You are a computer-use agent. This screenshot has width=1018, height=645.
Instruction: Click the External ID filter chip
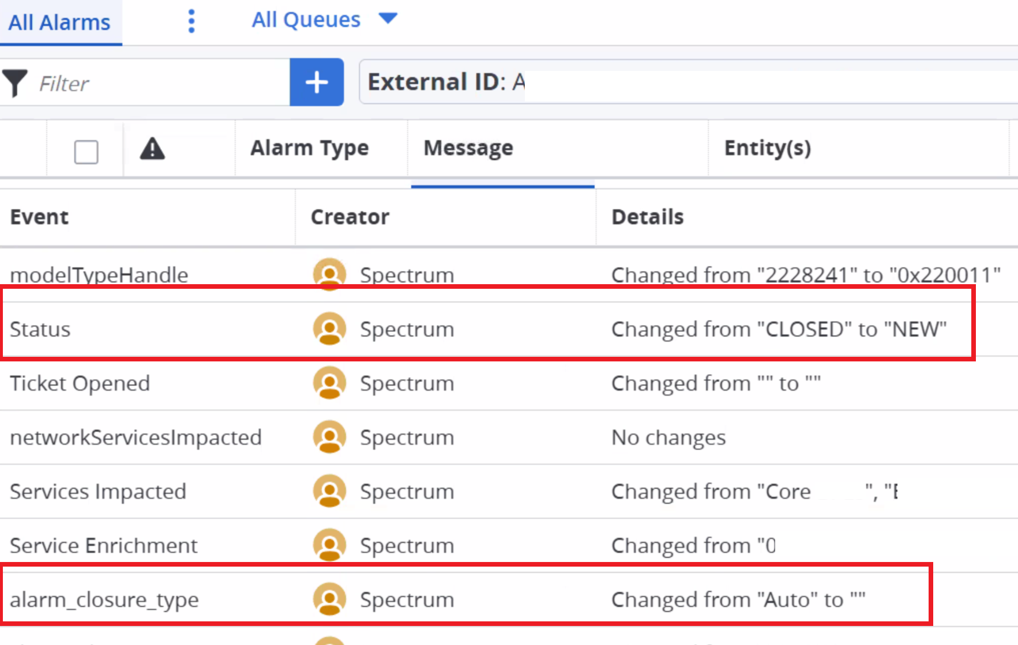coord(447,82)
